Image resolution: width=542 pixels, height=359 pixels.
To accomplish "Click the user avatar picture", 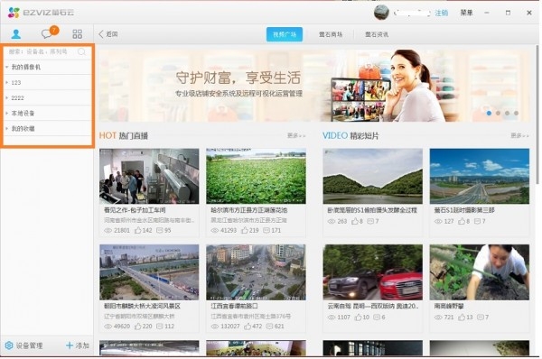I will point(381,13).
